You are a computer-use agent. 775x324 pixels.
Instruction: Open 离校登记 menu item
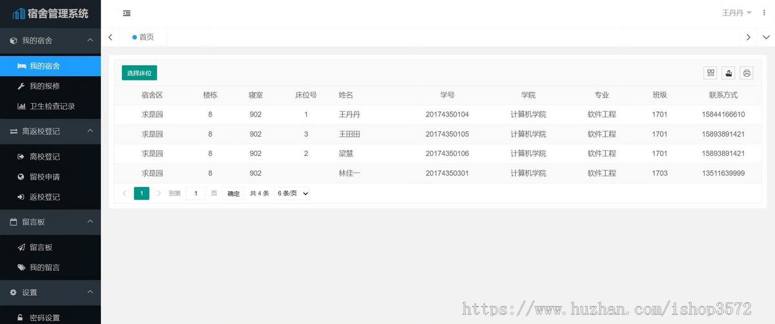[50, 157]
